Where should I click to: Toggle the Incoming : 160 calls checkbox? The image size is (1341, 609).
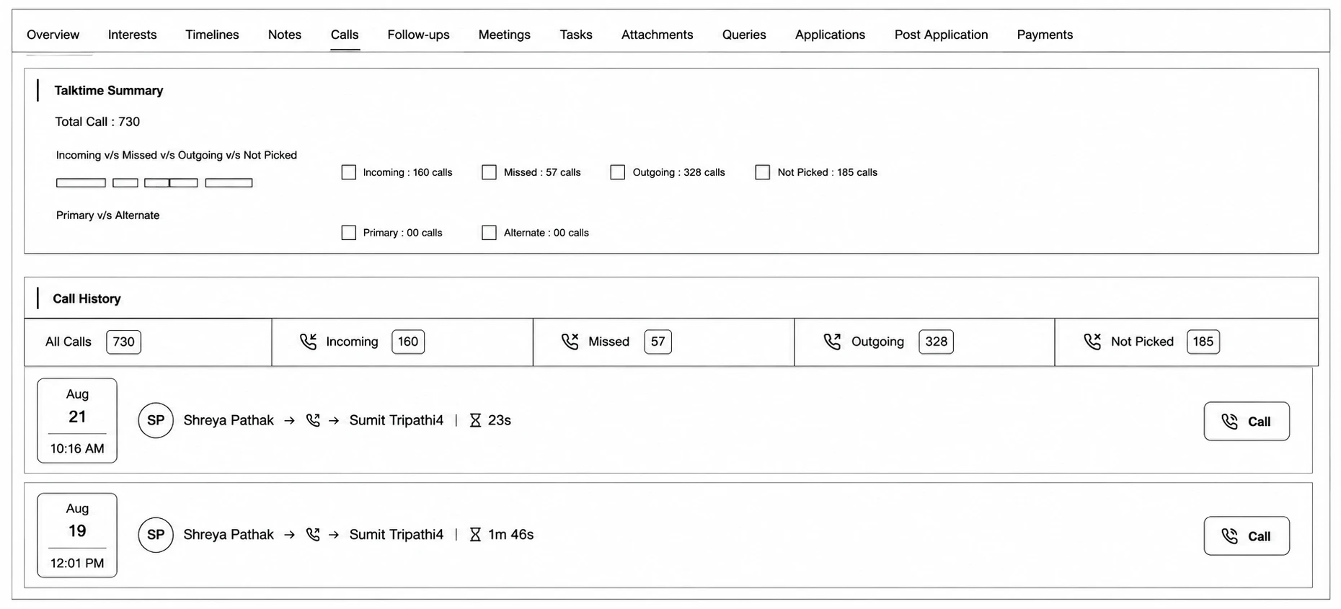pos(349,172)
